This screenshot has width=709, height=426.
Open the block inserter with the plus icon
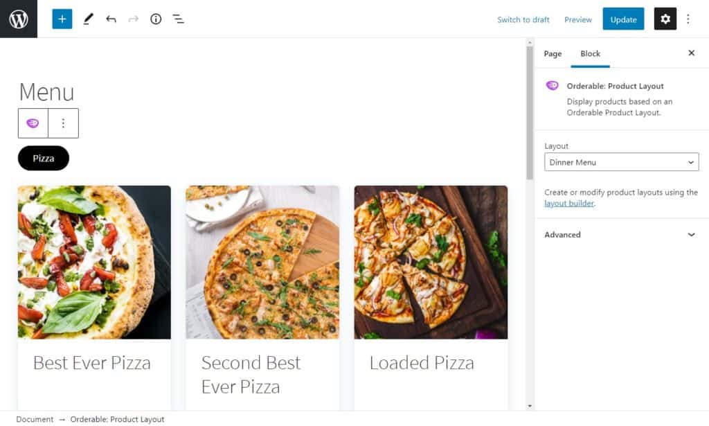pyautogui.click(x=62, y=19)
